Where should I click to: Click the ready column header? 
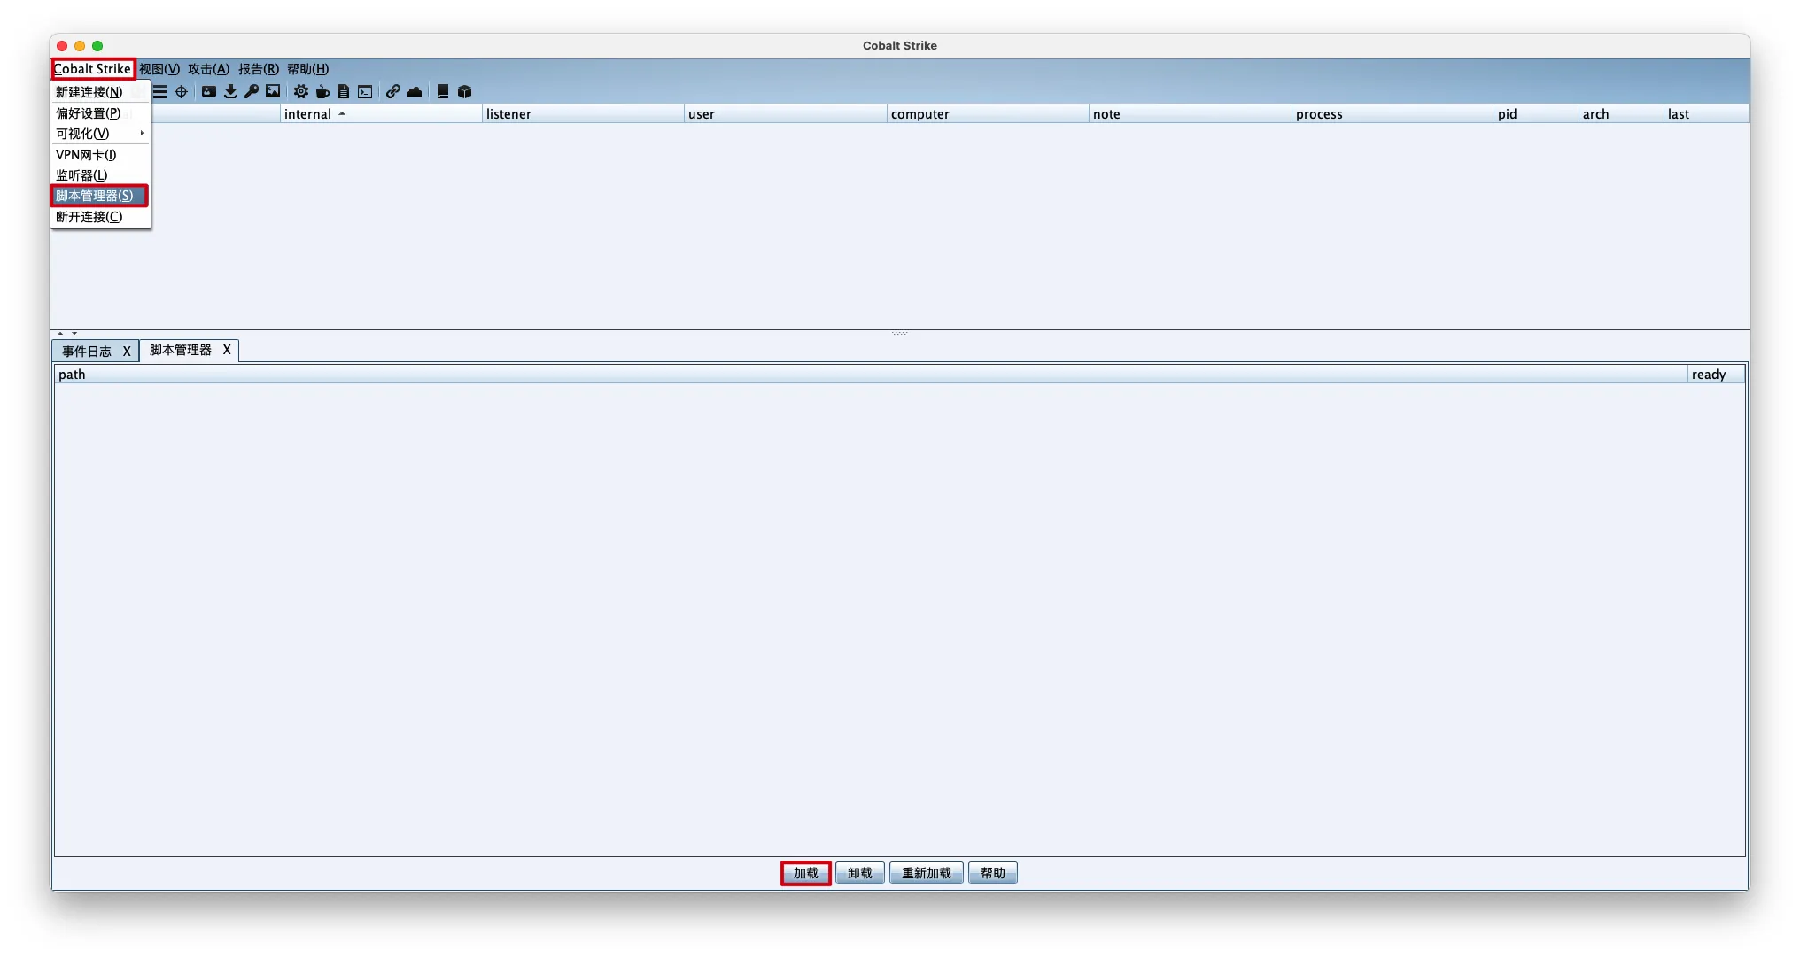(x=1709, y=375)
